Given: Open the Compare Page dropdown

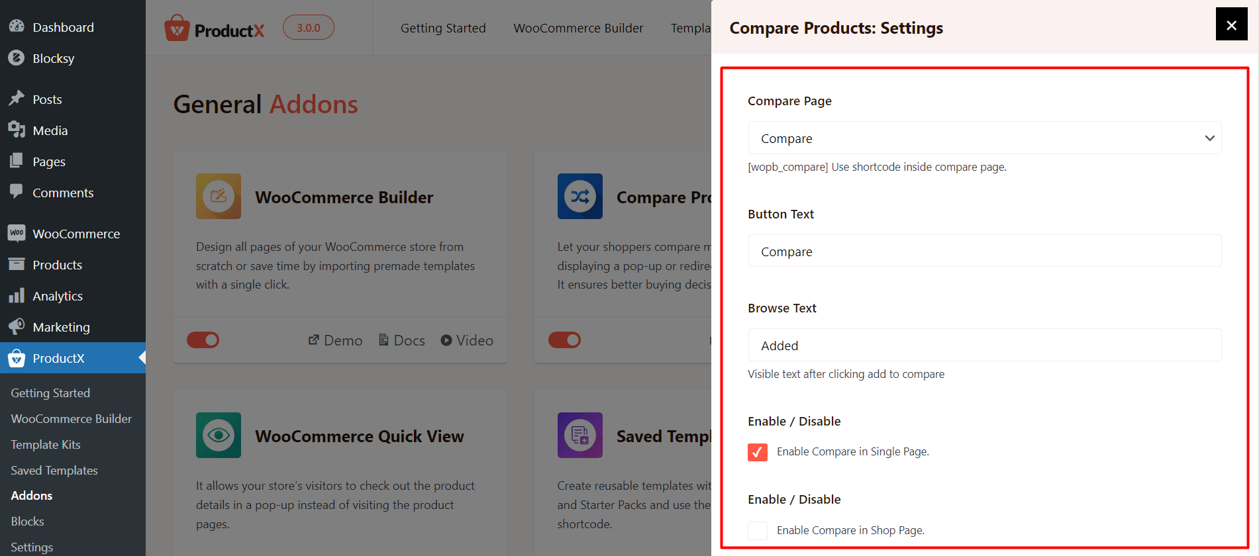Looking at the screenshot, I should 985,138.
